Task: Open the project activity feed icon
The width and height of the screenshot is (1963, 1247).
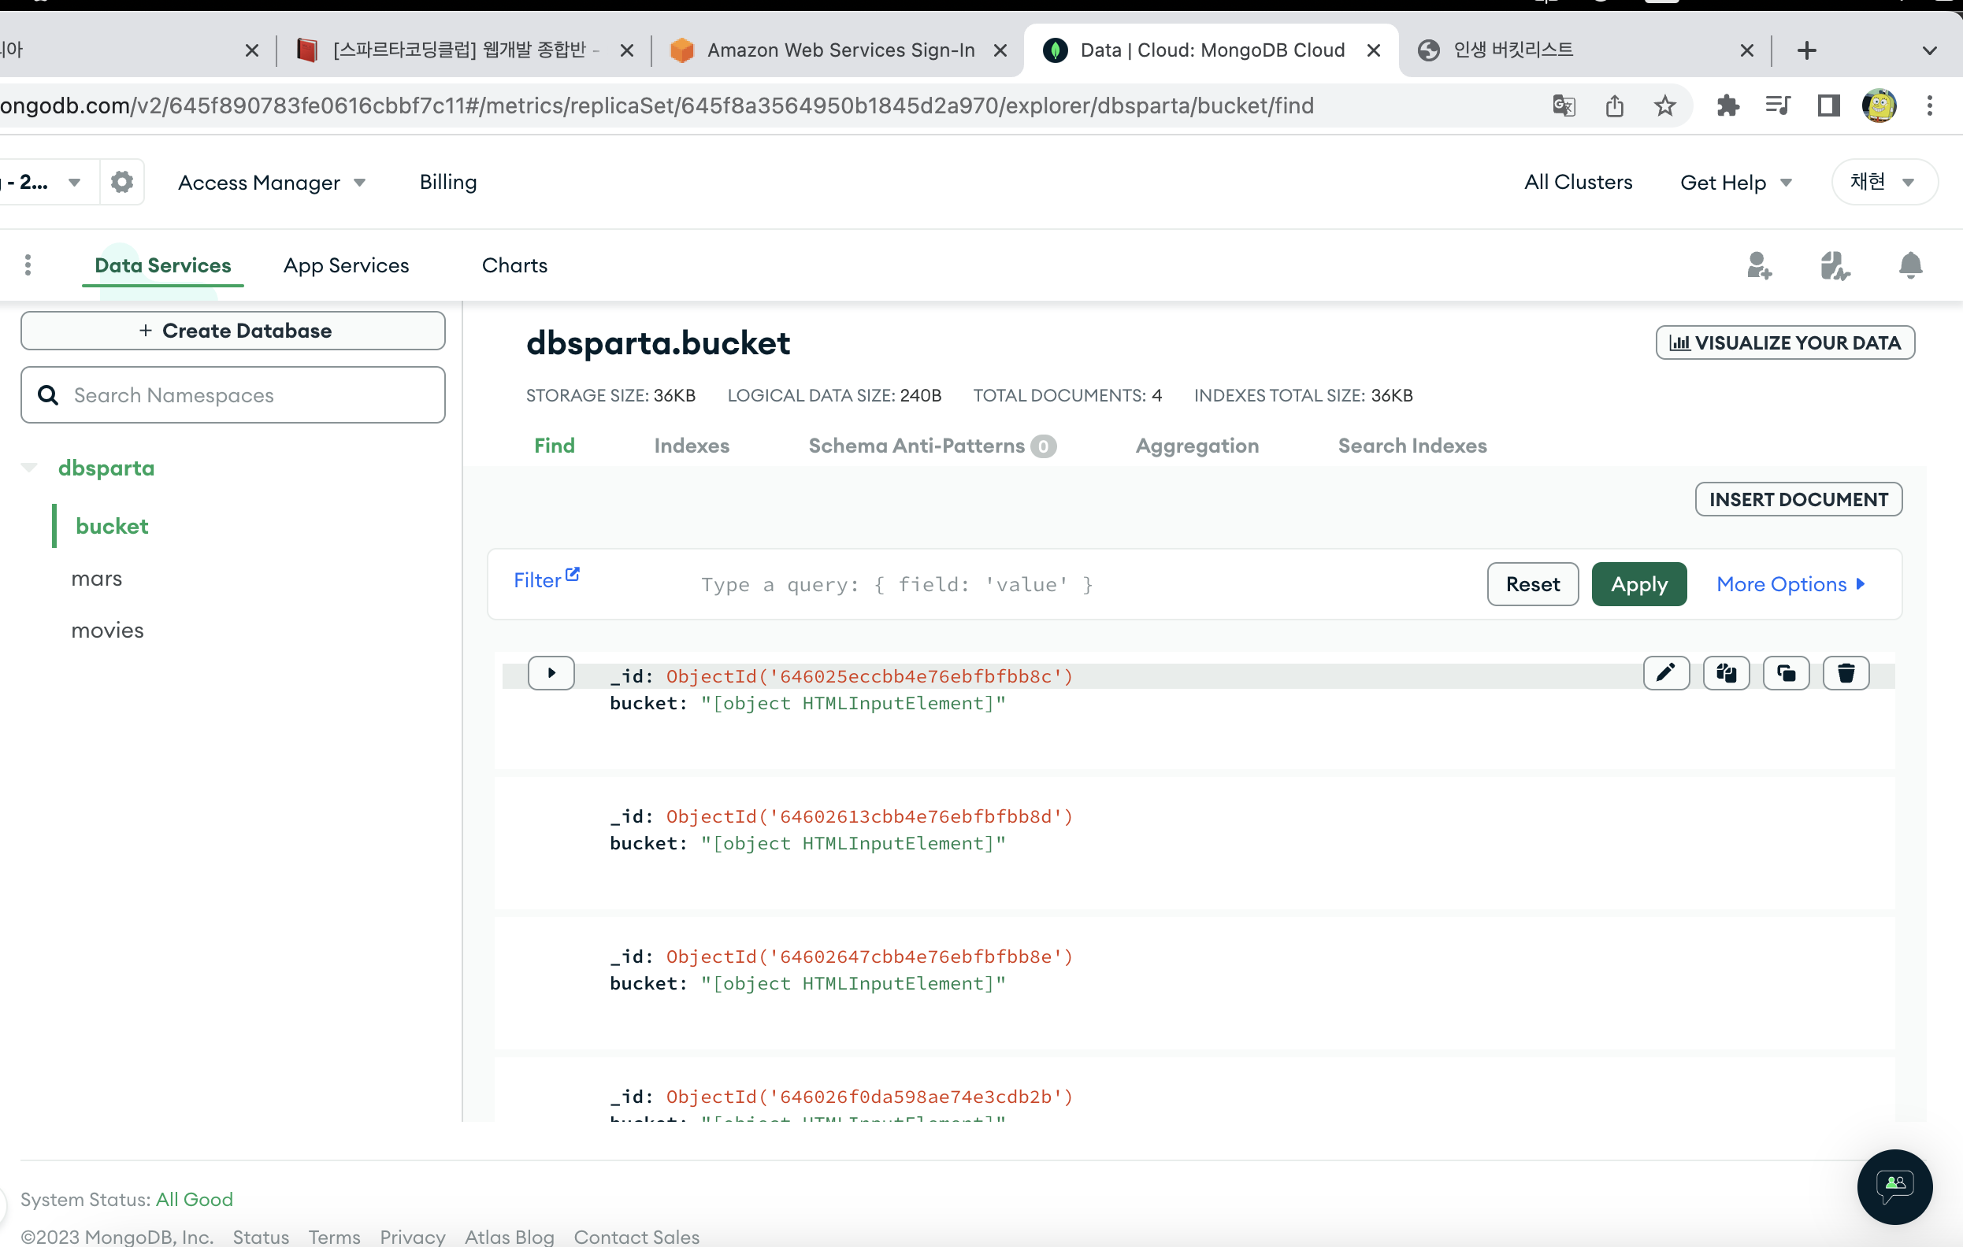Action: (1835, 265)
